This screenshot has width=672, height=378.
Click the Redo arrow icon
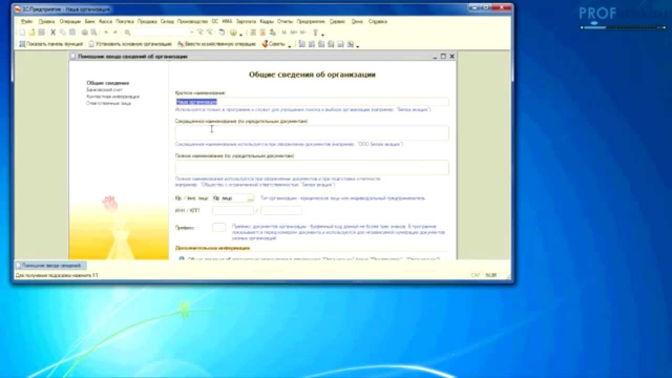coord(115,32)
